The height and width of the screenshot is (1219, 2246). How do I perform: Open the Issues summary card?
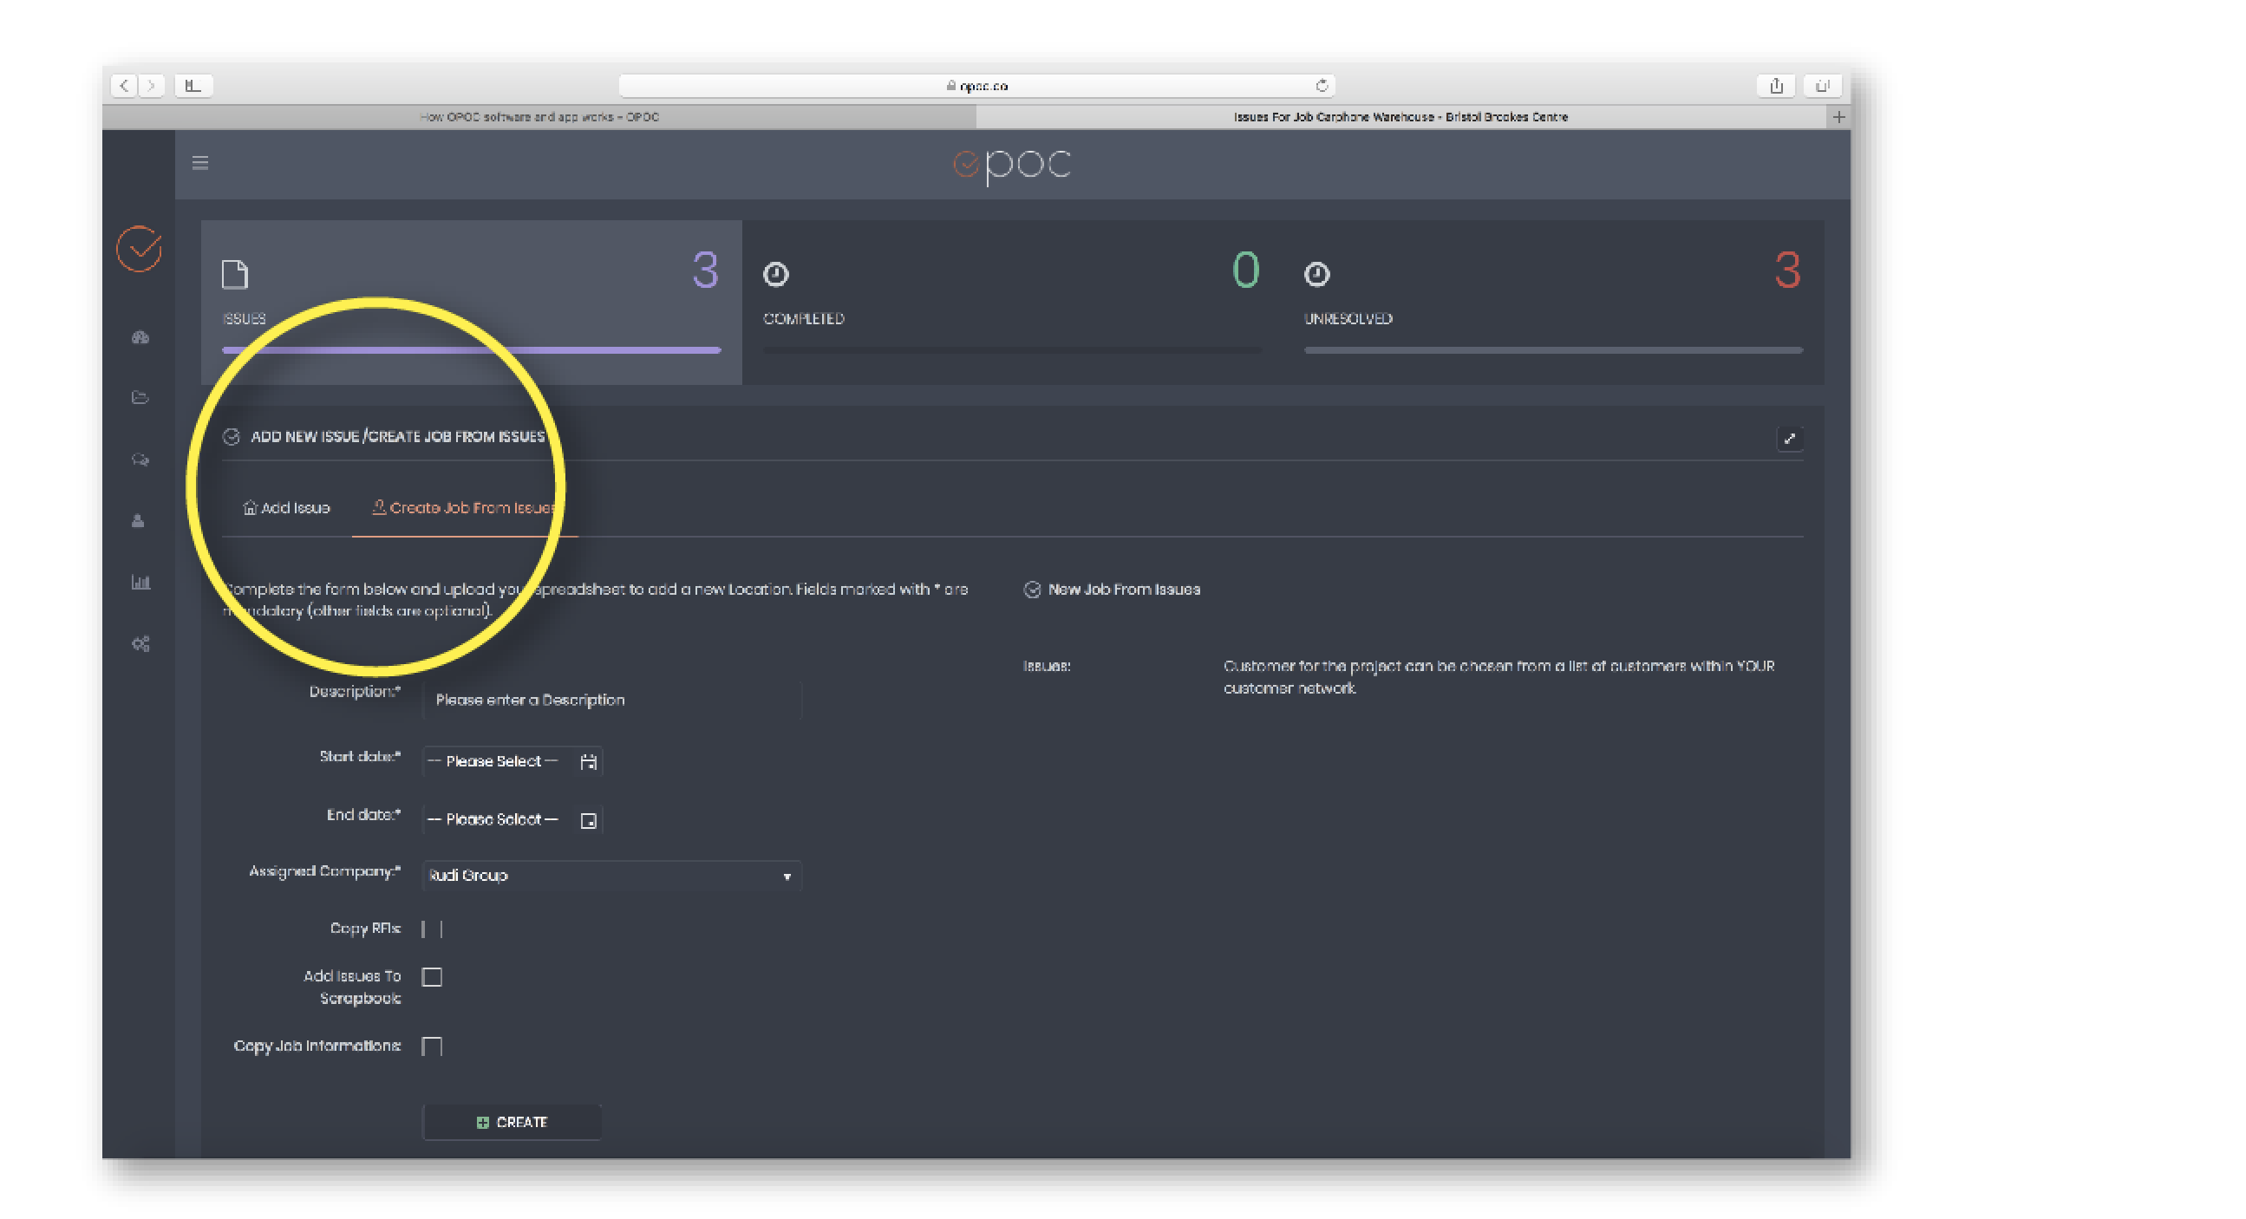pyautogui.click(x=471, y=302)
